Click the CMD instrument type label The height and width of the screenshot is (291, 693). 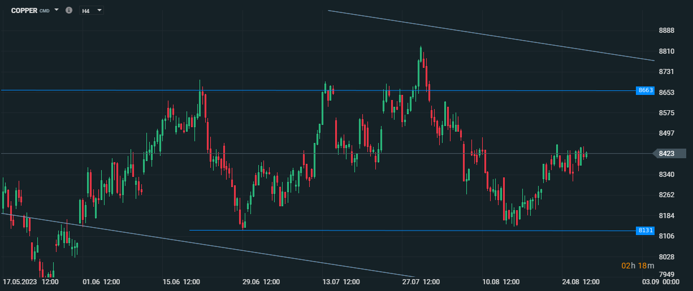pos(45,11)
